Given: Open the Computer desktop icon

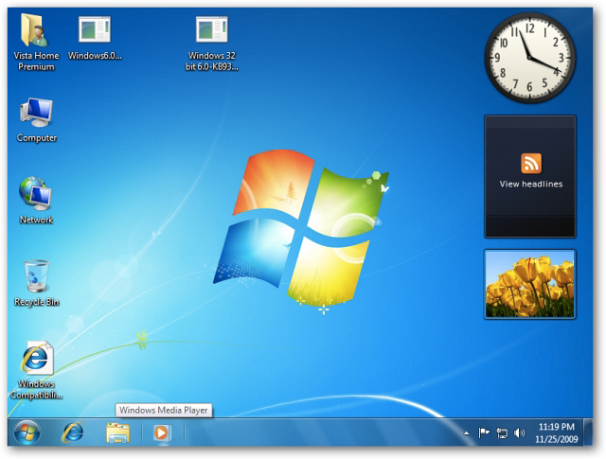Looking at the screenshot, I should [36, 113].
